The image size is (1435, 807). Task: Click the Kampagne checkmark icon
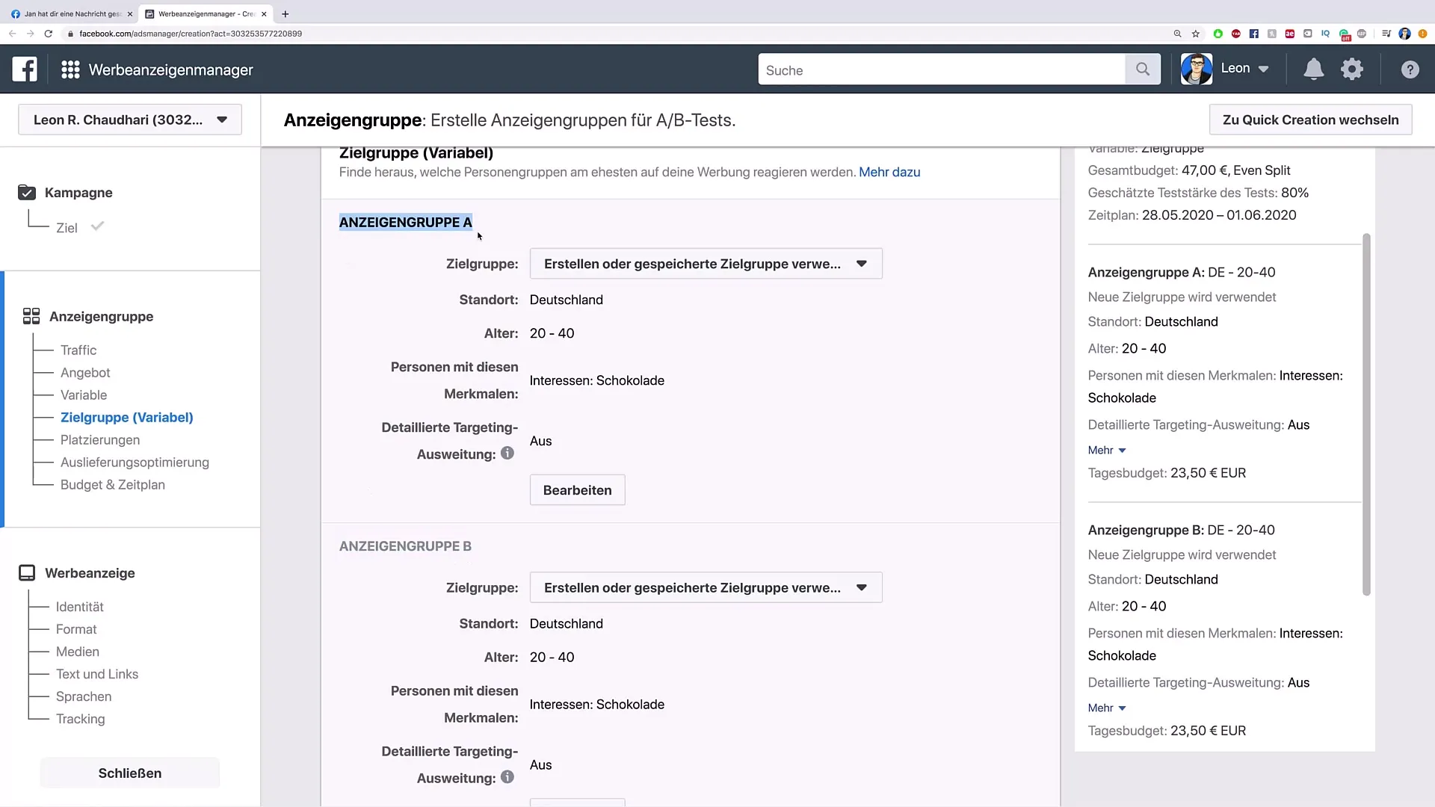coord(27,192)
